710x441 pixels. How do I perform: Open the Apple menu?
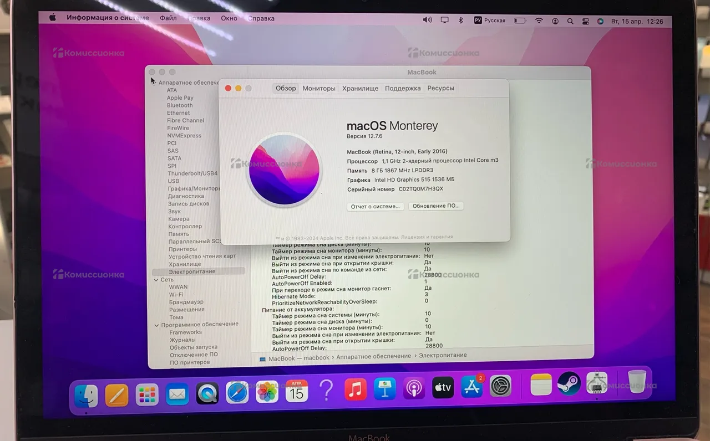point(53,18)
